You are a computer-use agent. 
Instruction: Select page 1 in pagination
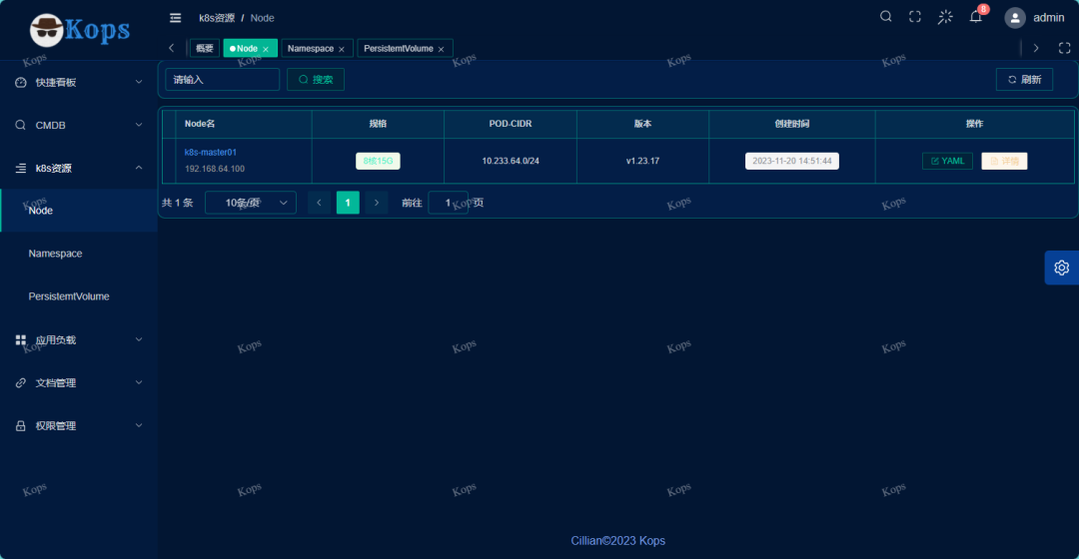pos(348,203)
